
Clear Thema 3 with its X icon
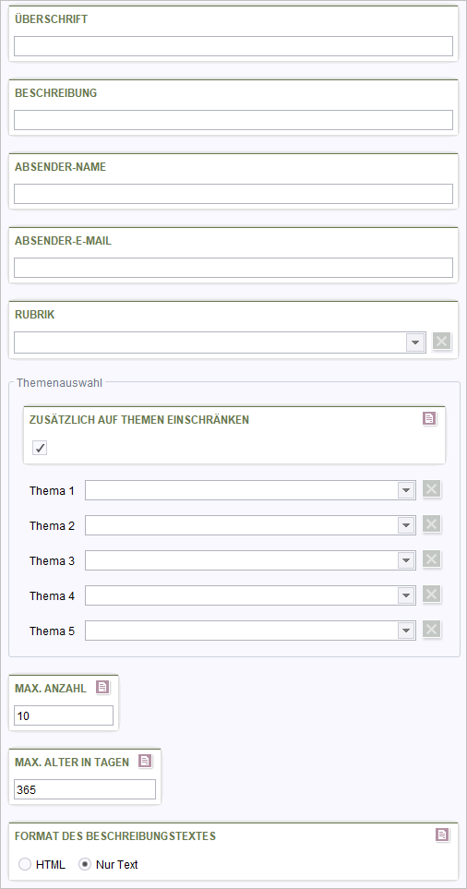[x=431, y=559]
